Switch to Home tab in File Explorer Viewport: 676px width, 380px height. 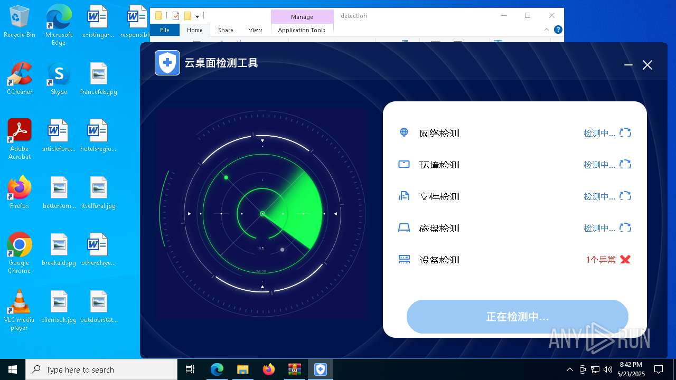[195, 30]
